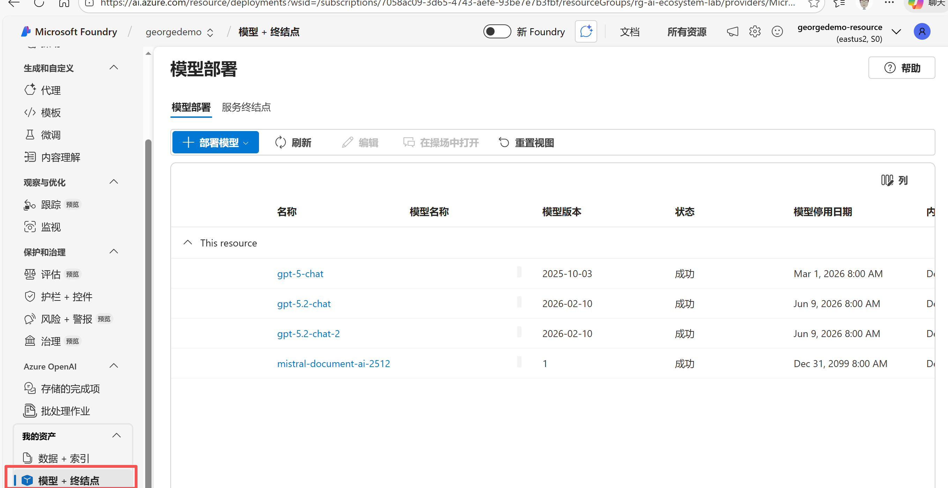Open the gpt-5.2-chat-2 deployment link

tap(308, 334)
